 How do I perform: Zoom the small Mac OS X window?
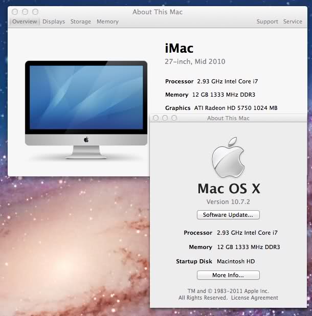click(174, 118)
